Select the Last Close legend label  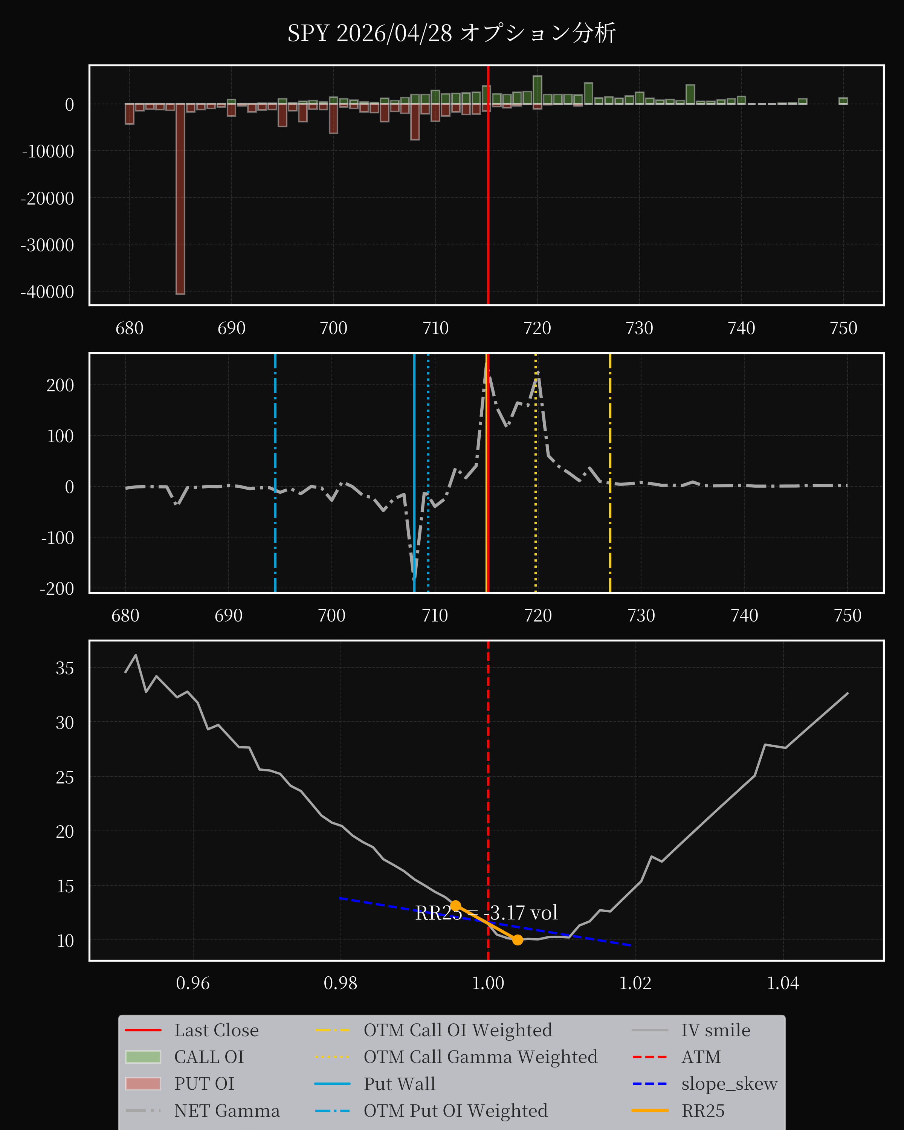[x=217, y=1030]
